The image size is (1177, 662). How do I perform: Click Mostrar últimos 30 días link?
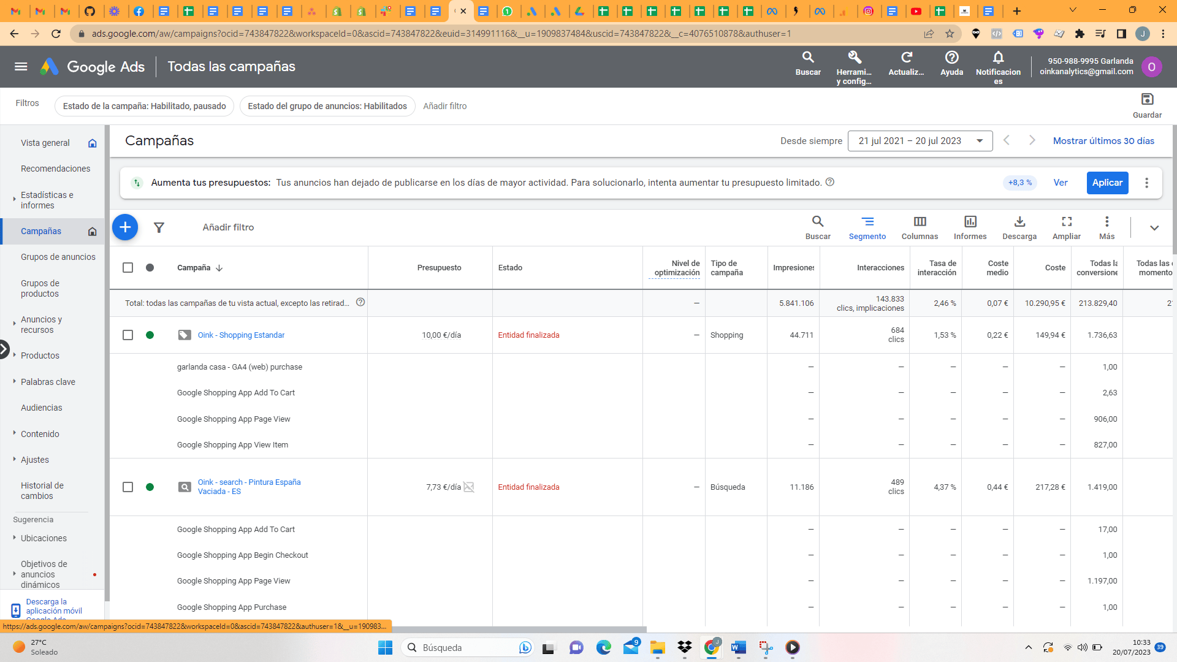pyautogui.click(x=1103, y=141)
